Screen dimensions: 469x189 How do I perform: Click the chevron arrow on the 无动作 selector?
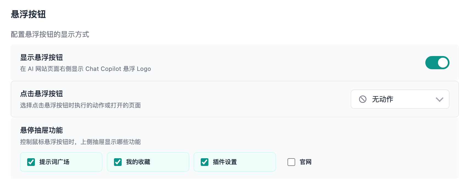(439, 99)
